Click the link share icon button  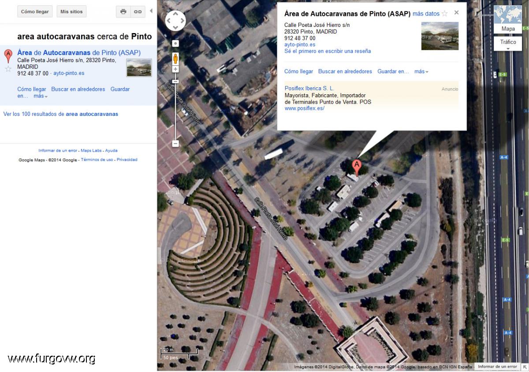tap(138, 11)
